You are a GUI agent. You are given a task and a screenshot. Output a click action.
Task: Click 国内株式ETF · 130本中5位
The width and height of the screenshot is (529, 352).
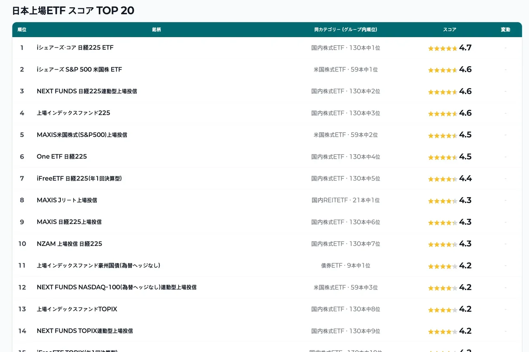(x=346, y=178)
